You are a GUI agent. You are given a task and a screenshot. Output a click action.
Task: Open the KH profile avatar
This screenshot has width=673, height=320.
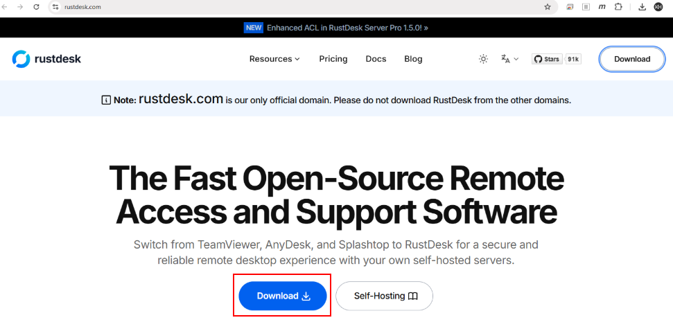coord(658,7)
